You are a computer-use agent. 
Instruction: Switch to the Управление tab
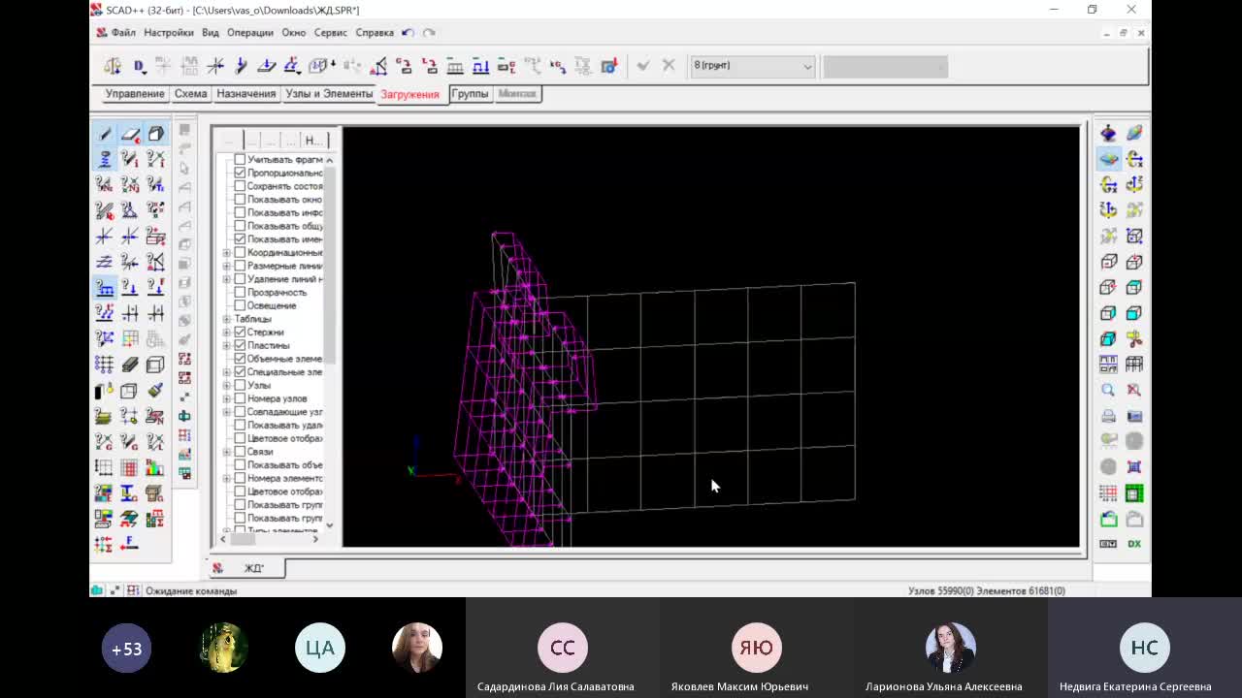[135, 94]
